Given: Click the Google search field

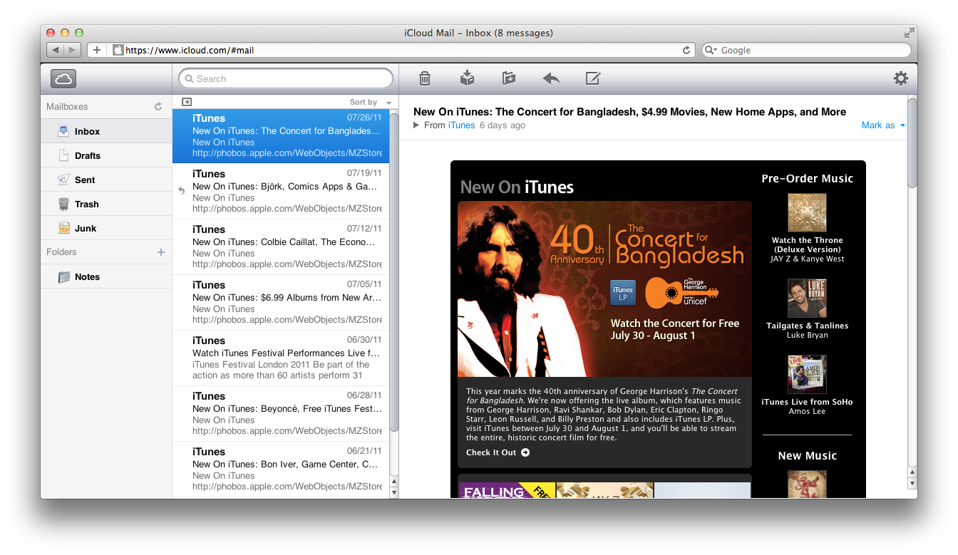Looking at the screenshot, I should pyautogui.click(x=806, y=50).
